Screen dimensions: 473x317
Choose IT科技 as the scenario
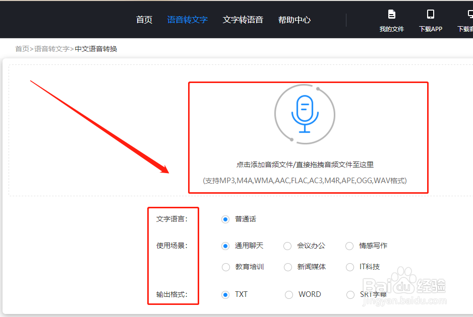tap(349, 267)
